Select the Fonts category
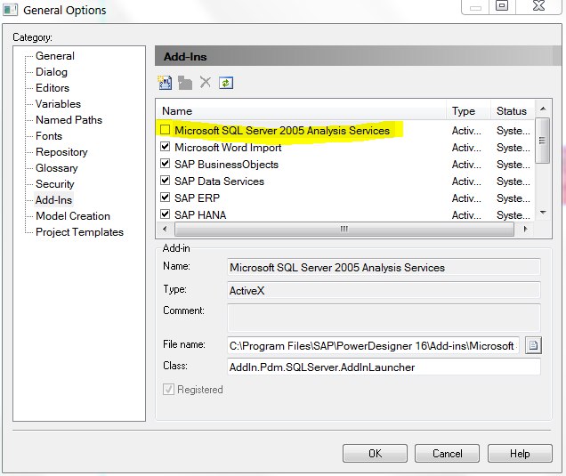Image resolution: width=566 pixels, height=476 pixels. tap(49, 136)
